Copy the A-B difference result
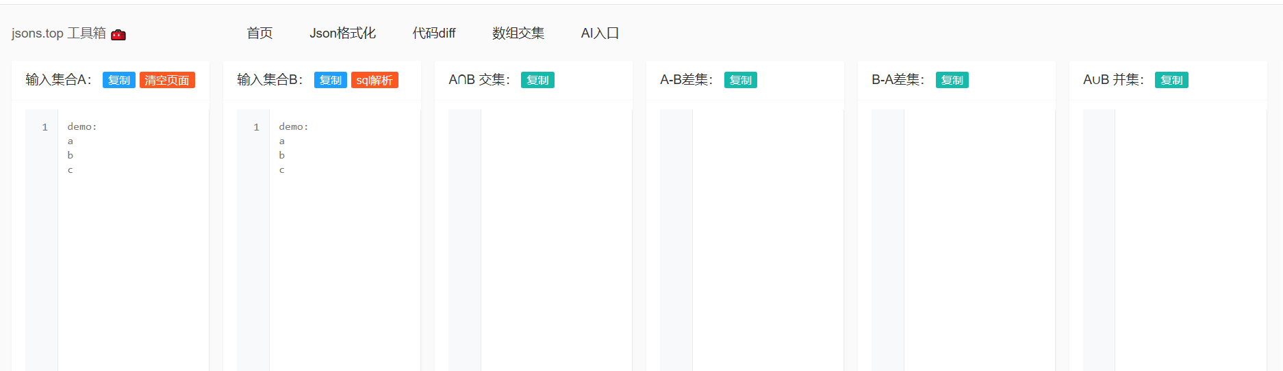 click(741, 80)
